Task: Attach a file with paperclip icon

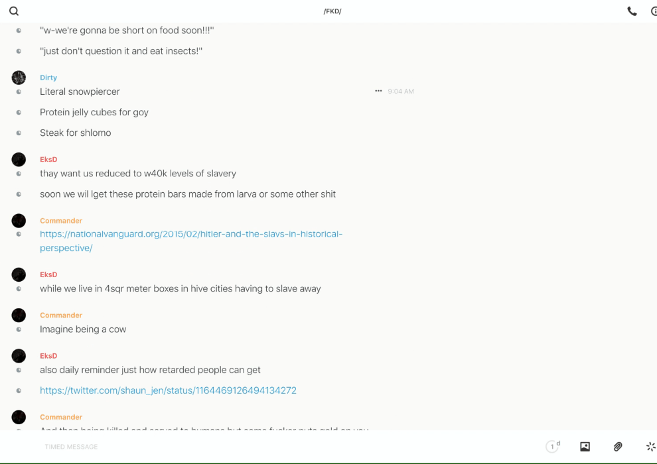Action: [618, 447]
